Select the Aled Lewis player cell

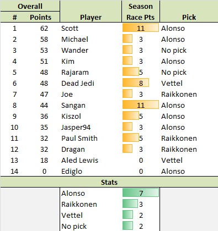[x=91, y=160]
